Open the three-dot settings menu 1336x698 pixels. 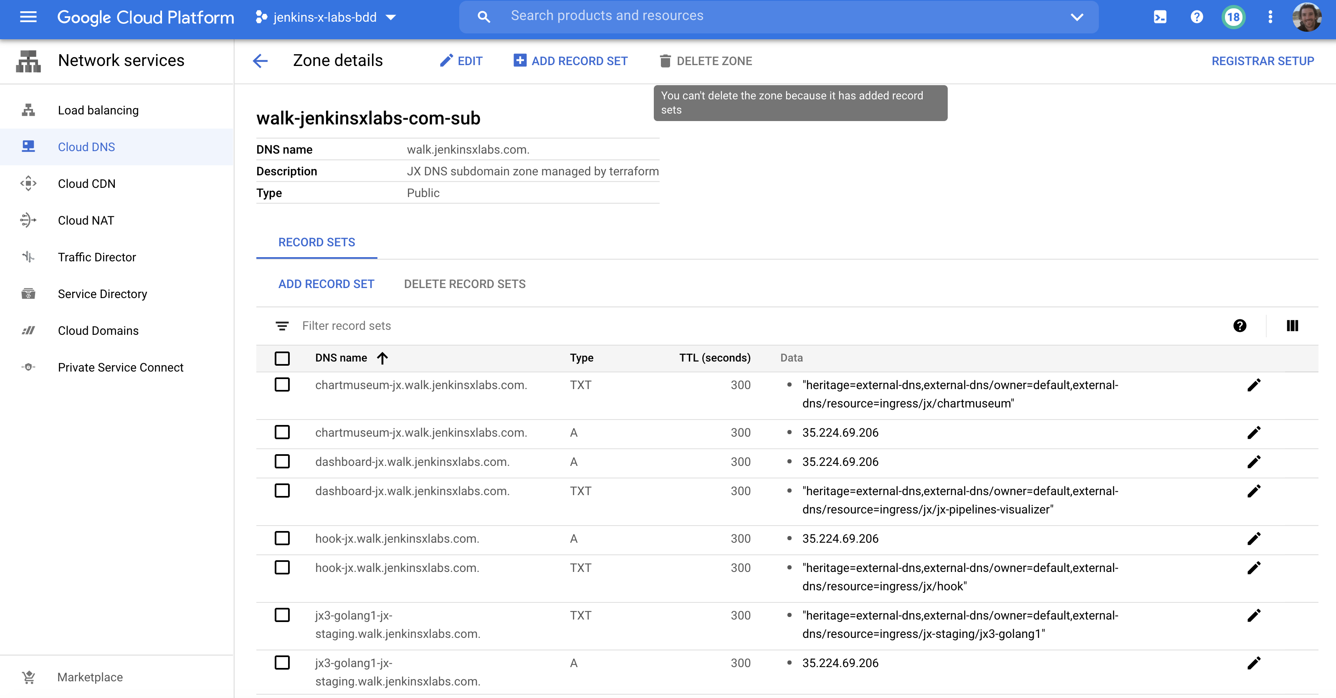1270,17
